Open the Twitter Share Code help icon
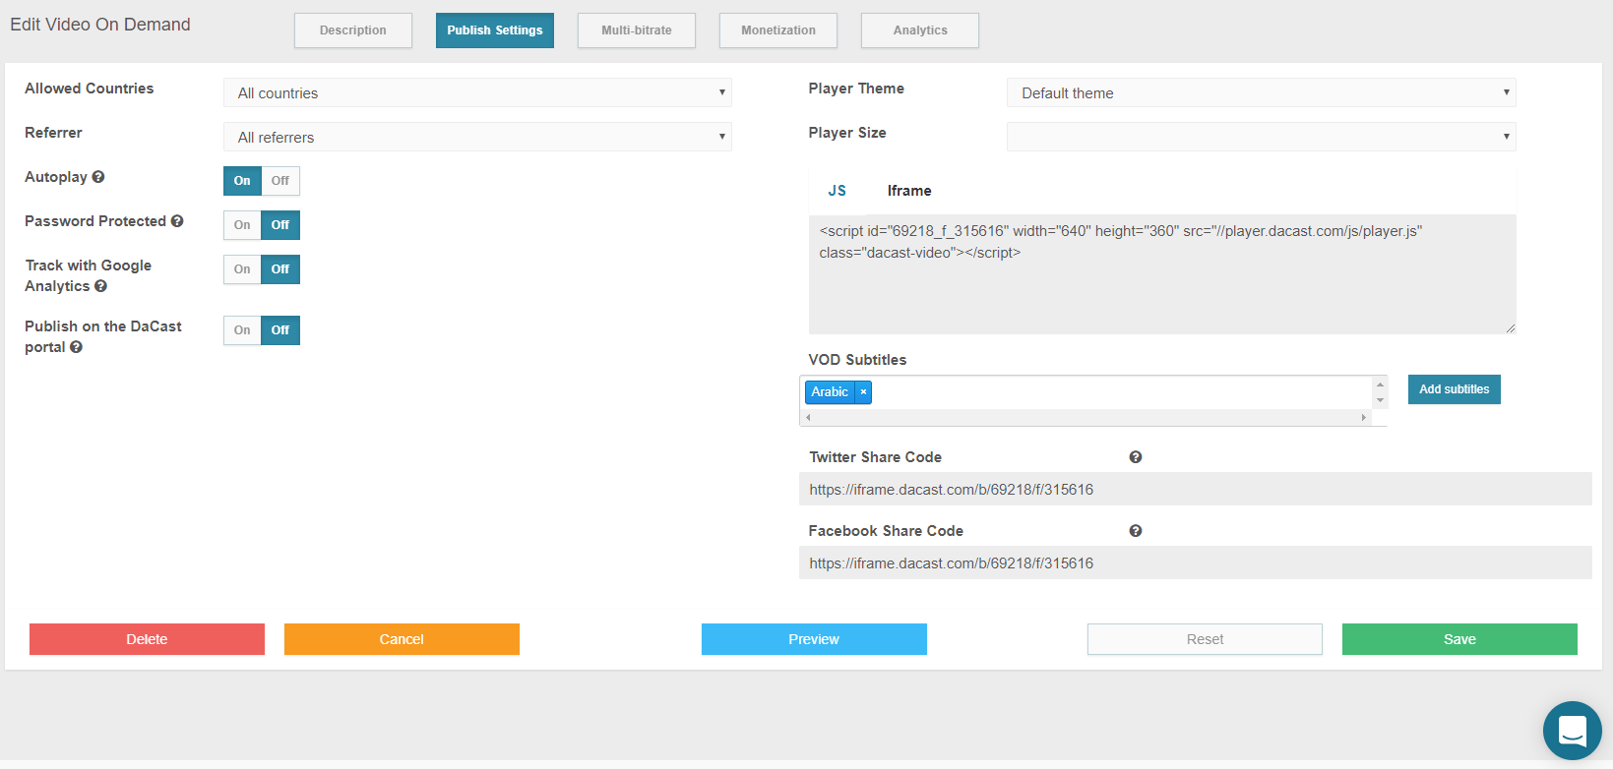 pos(1136,457)
